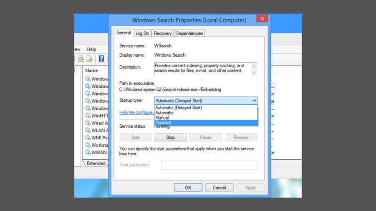Image resolution: width=376 pixels, height=211 pixels.
Task: Select Manual in the startup type list
Action: [163, 118]
